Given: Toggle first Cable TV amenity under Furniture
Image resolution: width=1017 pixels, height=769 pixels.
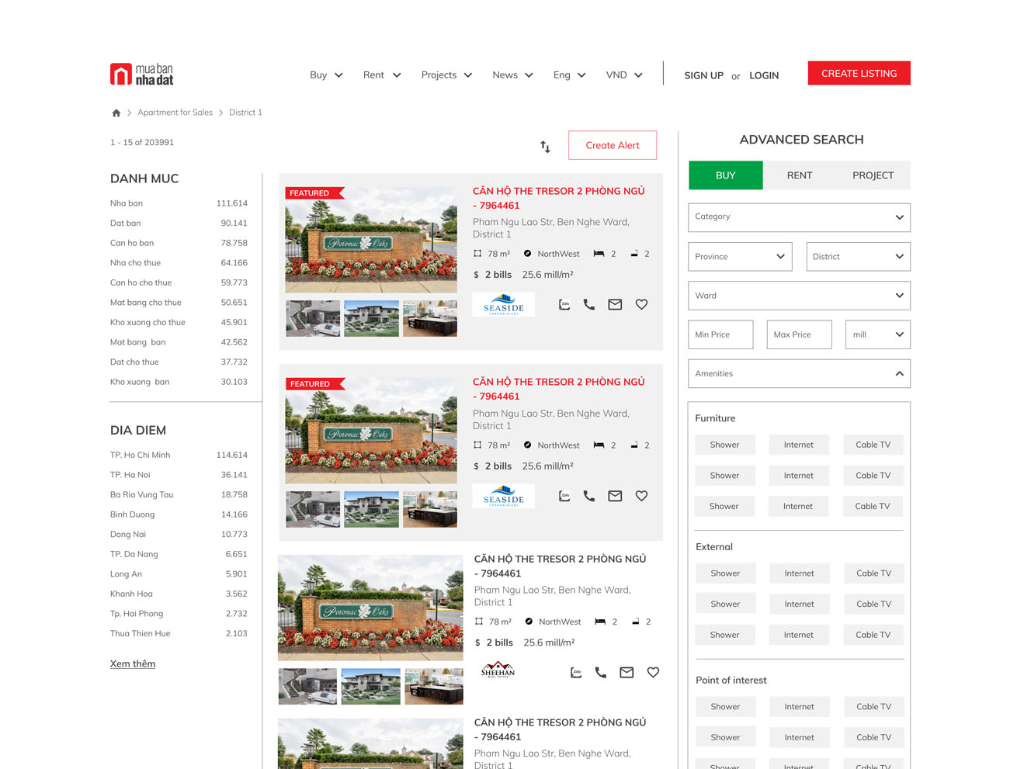Looking at the screenshot, I should (x=873, y=445).
